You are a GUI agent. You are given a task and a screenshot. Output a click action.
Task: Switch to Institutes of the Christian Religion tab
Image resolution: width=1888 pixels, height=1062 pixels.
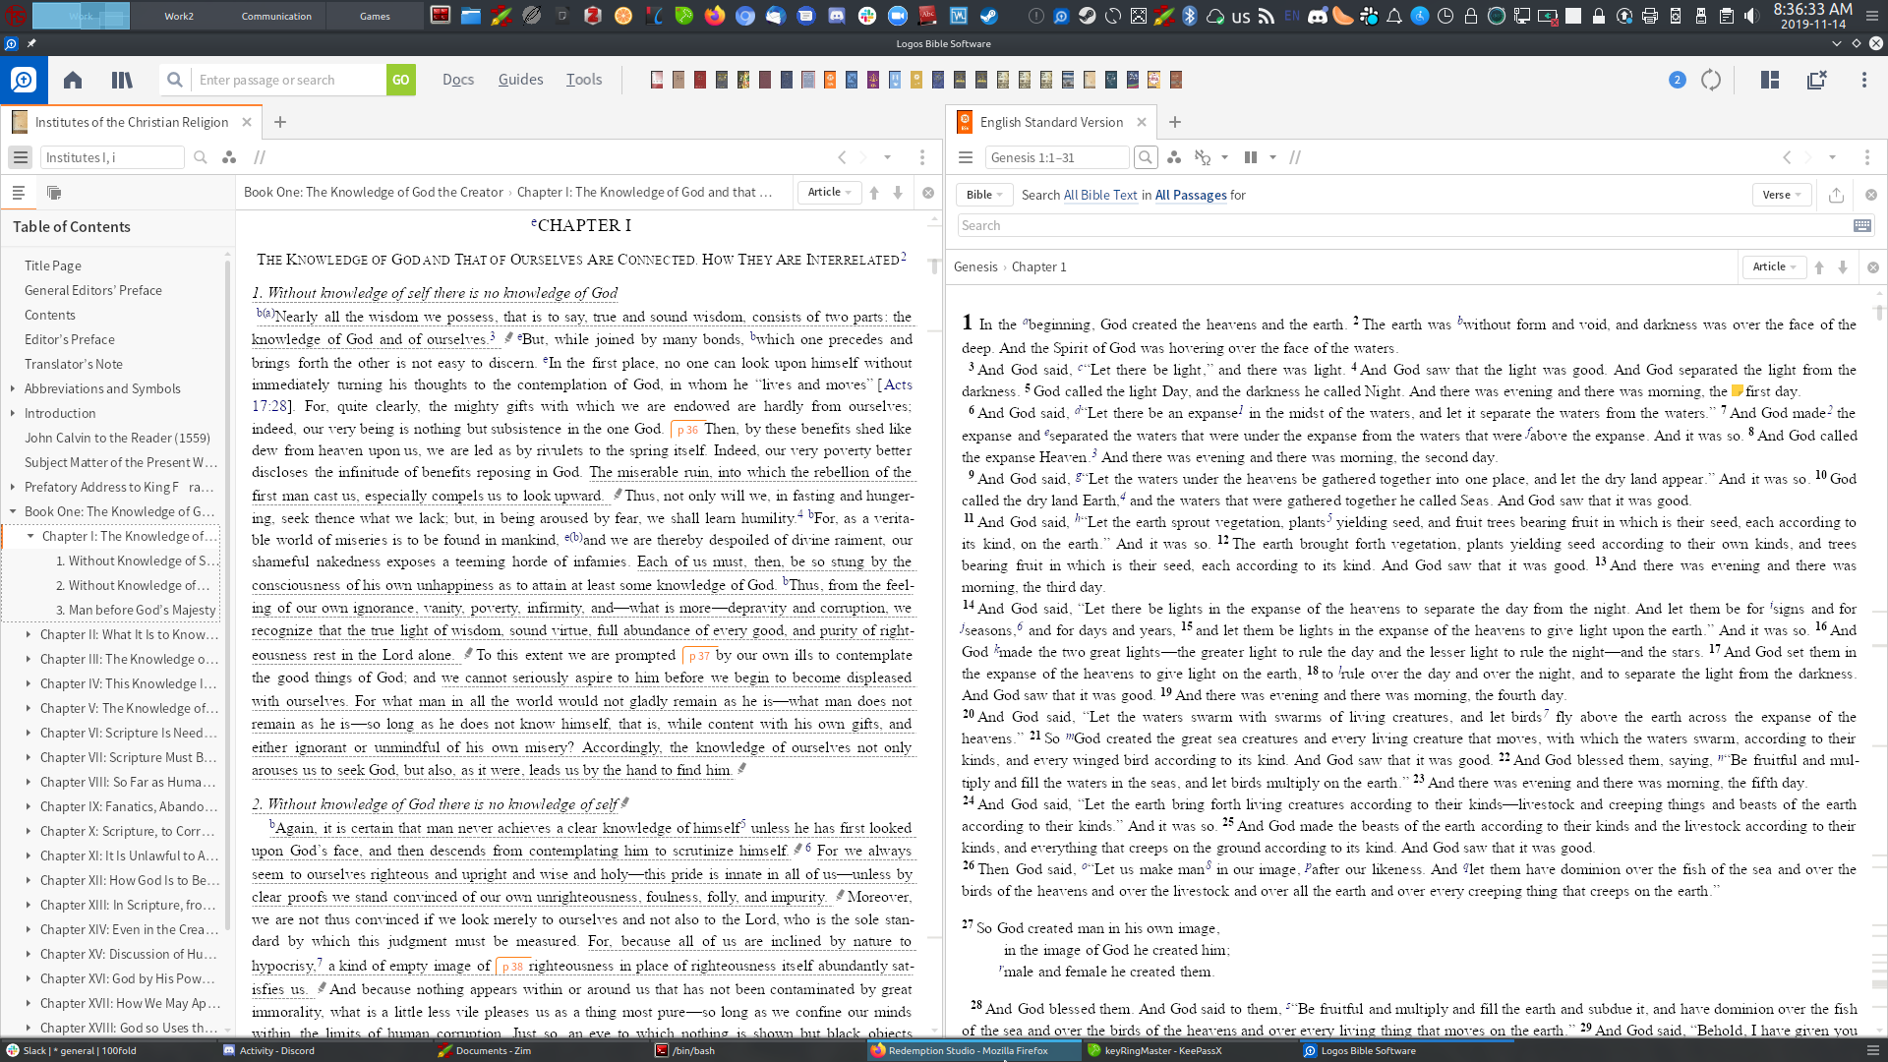tap(131, 122)
